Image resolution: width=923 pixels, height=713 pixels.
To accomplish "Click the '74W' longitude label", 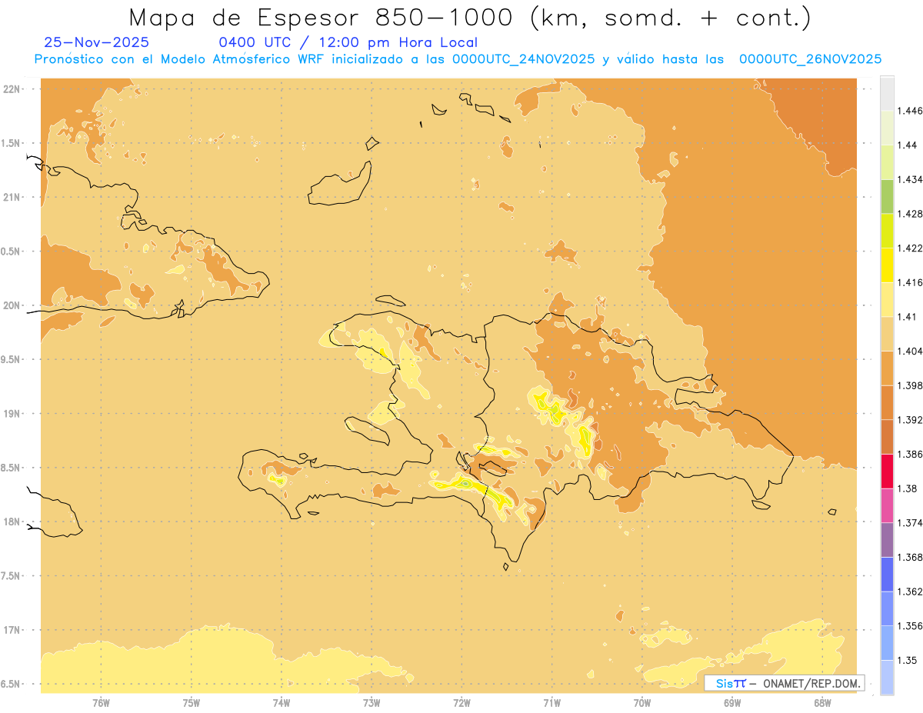I will click(x=282, y=703).
